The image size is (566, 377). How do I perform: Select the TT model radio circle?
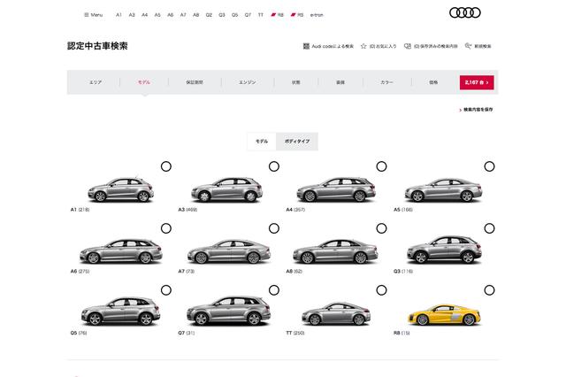pyautogui.click(x=381, y=290)
